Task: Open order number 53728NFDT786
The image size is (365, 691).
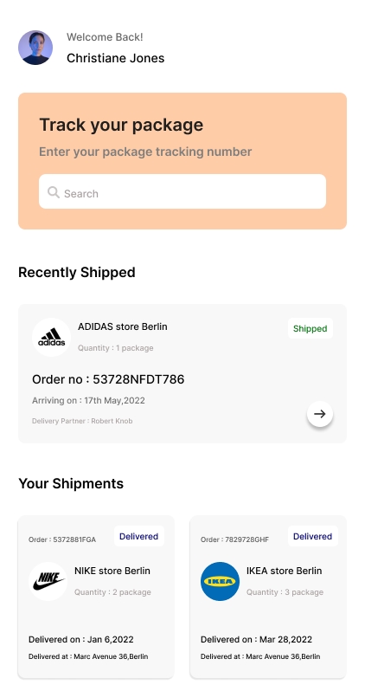Action: point(108,379)
